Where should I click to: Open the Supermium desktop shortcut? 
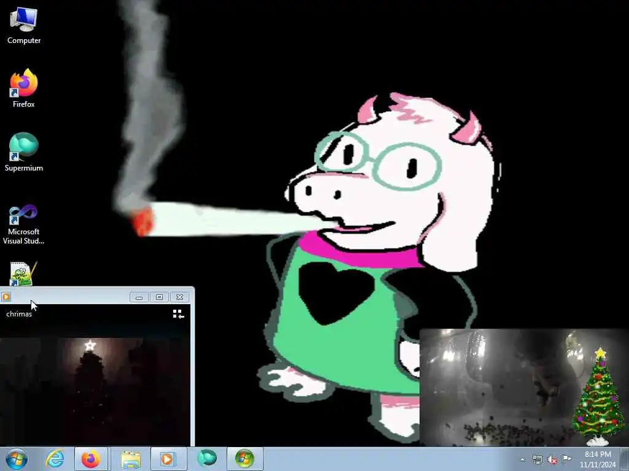tap(24, 152)
